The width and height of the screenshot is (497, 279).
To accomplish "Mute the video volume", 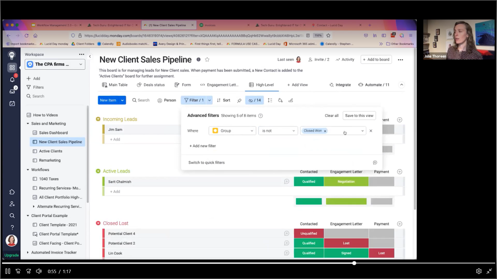I will pyautogui.click(x=39, y=271).
